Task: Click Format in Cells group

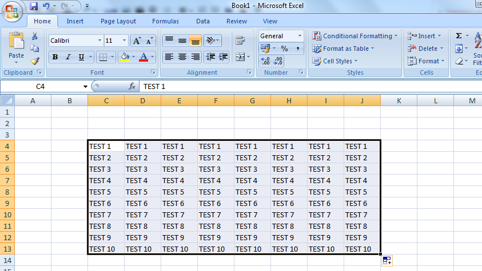Action: (427, 61)
